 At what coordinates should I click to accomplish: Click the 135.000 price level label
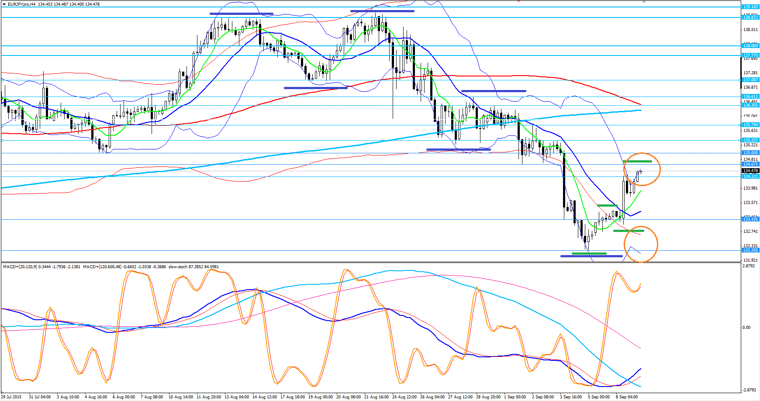[x=750, y=153]
